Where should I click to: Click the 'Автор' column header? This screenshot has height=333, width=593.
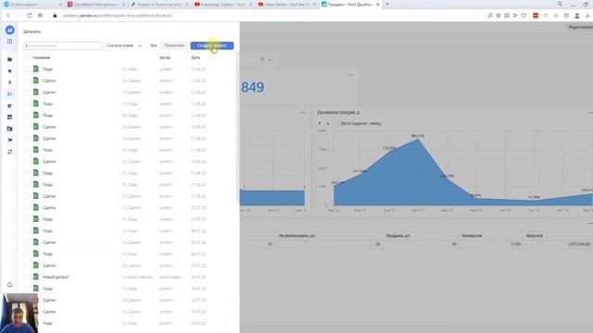coord(165,57)
